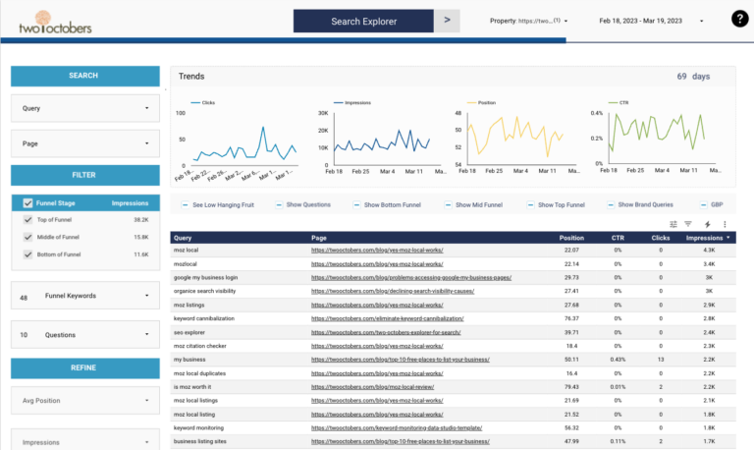Open the Avg Position dropdown
This screenshot has height=450, width=754.
(x=85, y=401)
